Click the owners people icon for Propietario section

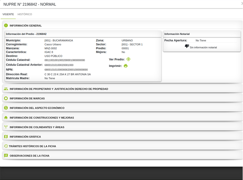pyautogui.click(x=6, y=89)
